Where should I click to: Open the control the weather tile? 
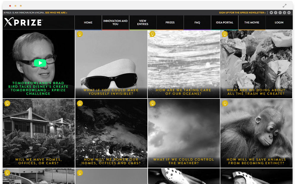point(184,133)
